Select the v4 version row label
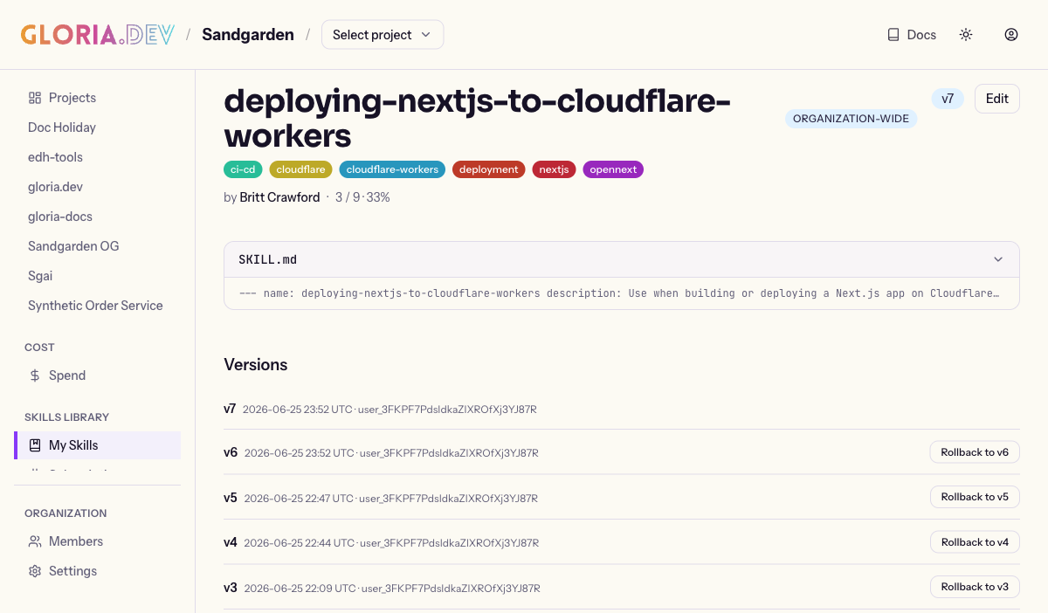This screenshot has height=613, width=1048. [231, 542]
